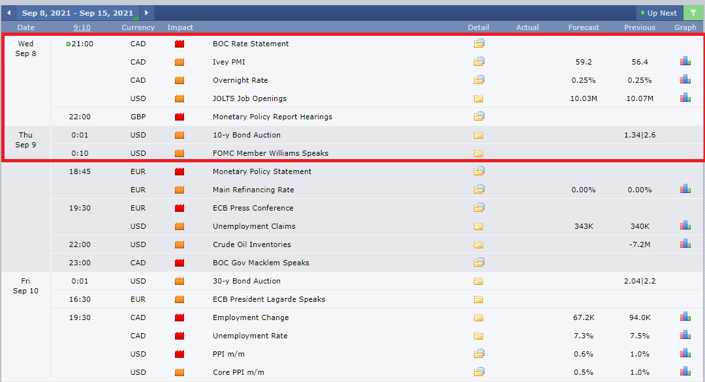Click the 21:00 time for BOC Rate Statement
This screenshot has width=705, height=382.
tap(82, 44)
